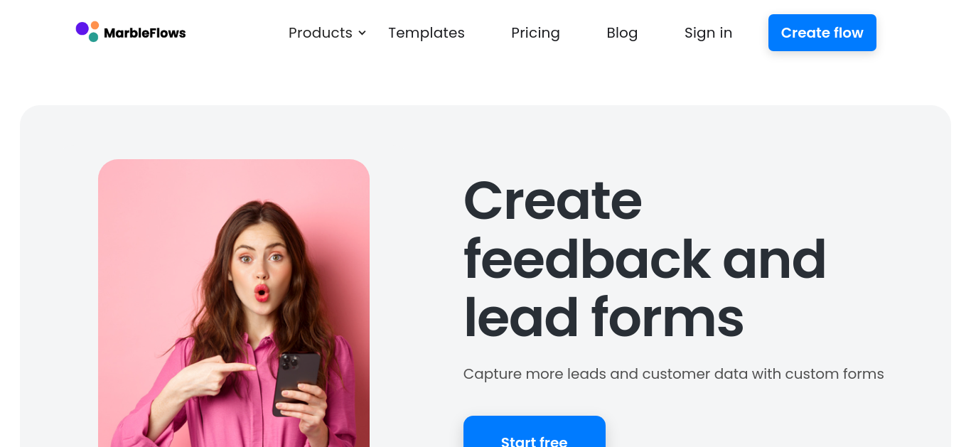This screenshot has height=447, width=971.
Task: Open the Pricing page
Action: (x=535, y=33)
